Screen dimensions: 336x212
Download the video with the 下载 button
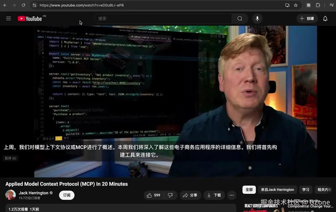tap(214, 195)
